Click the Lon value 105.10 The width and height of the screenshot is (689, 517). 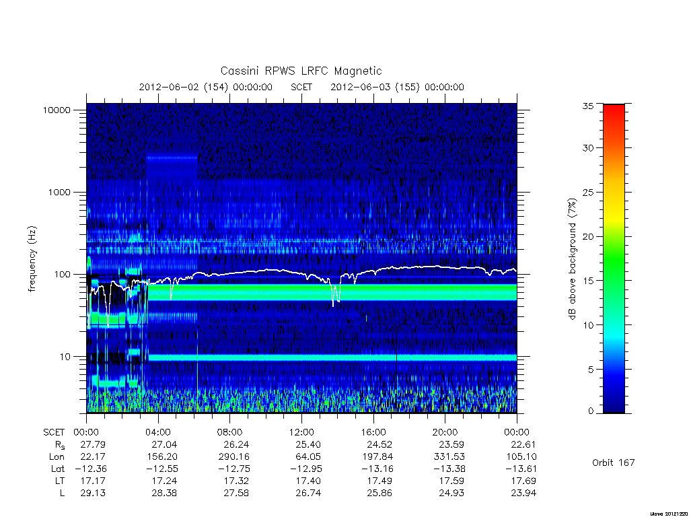tap(521, 457)
